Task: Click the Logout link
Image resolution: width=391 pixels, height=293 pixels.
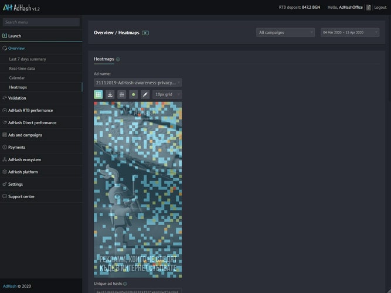Action: click(380, 8)
